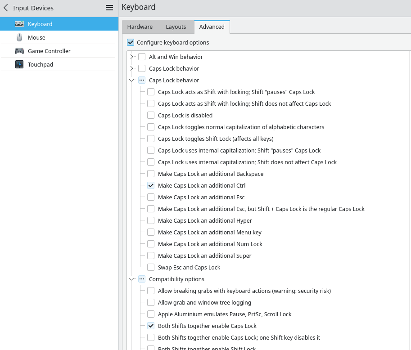411x350 pixels.
Task: Go back using the Input Devices arrow
Action: point(6,8)
